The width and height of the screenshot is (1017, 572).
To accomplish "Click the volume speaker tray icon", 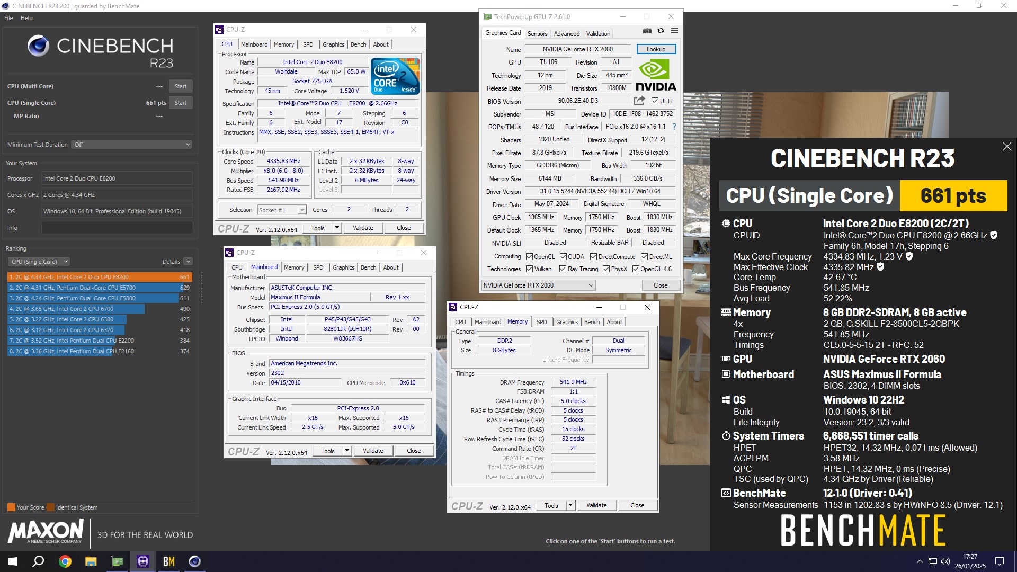I will pyautogui.click(x=945, y=561).
